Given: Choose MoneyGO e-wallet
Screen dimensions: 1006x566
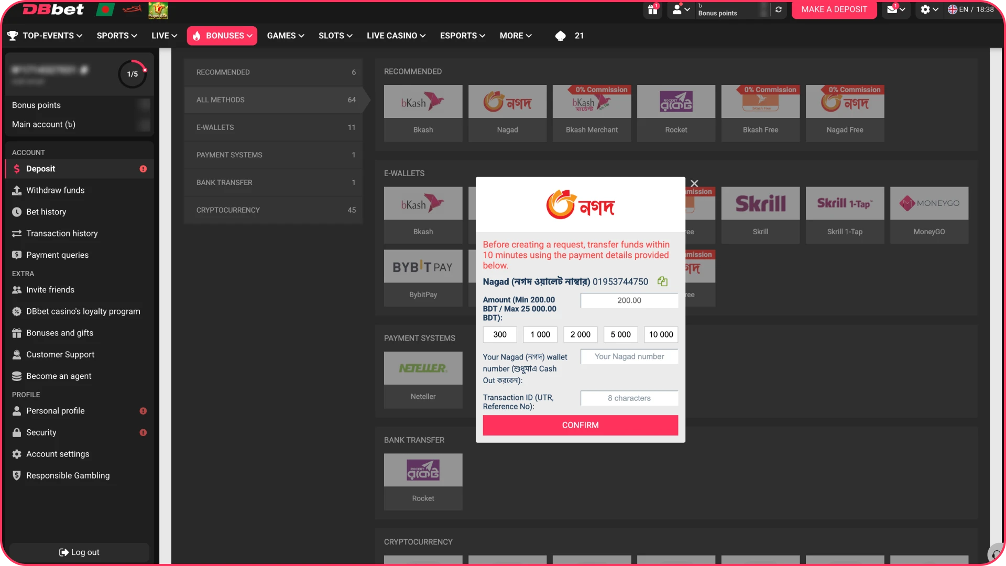Looking at the screenshot, I should tap(929, 215).
